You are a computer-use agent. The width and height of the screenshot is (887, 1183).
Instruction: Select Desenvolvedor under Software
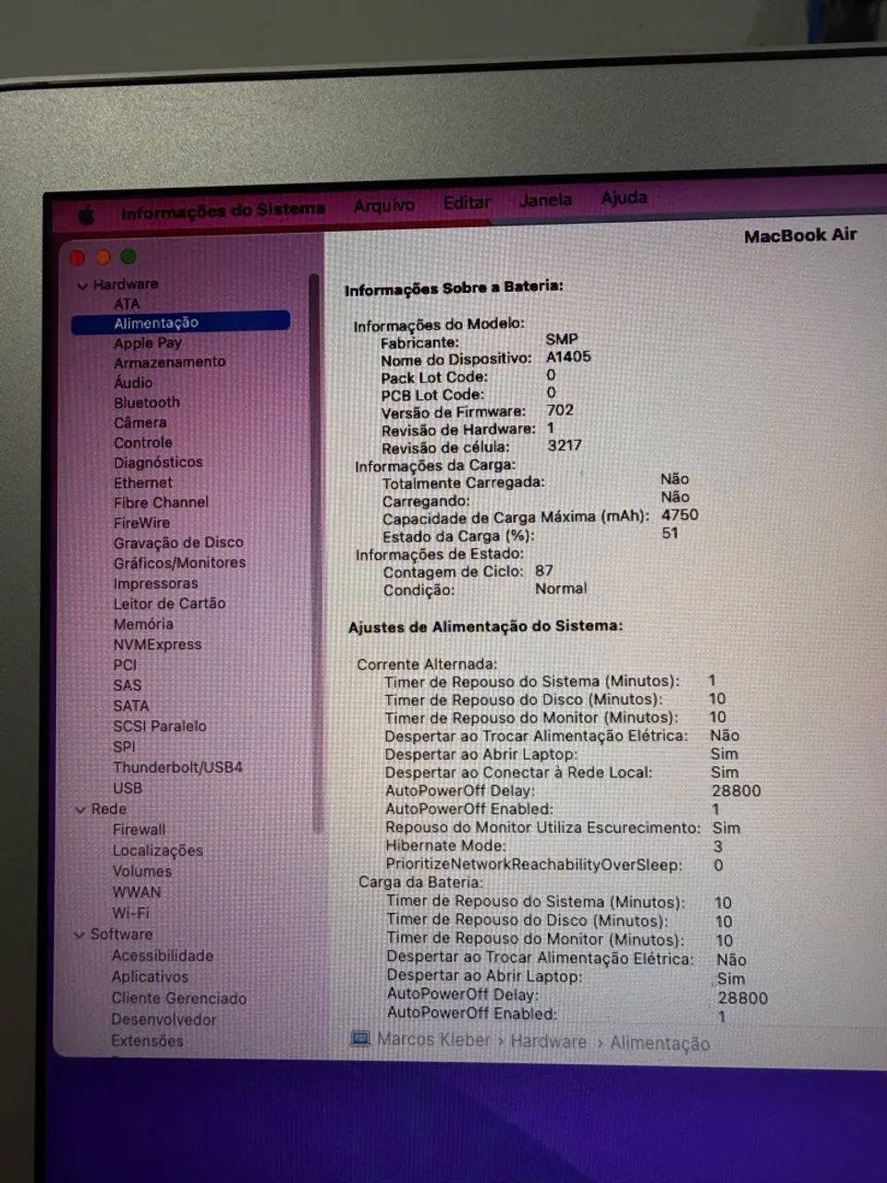click(x=164, y=1020)
